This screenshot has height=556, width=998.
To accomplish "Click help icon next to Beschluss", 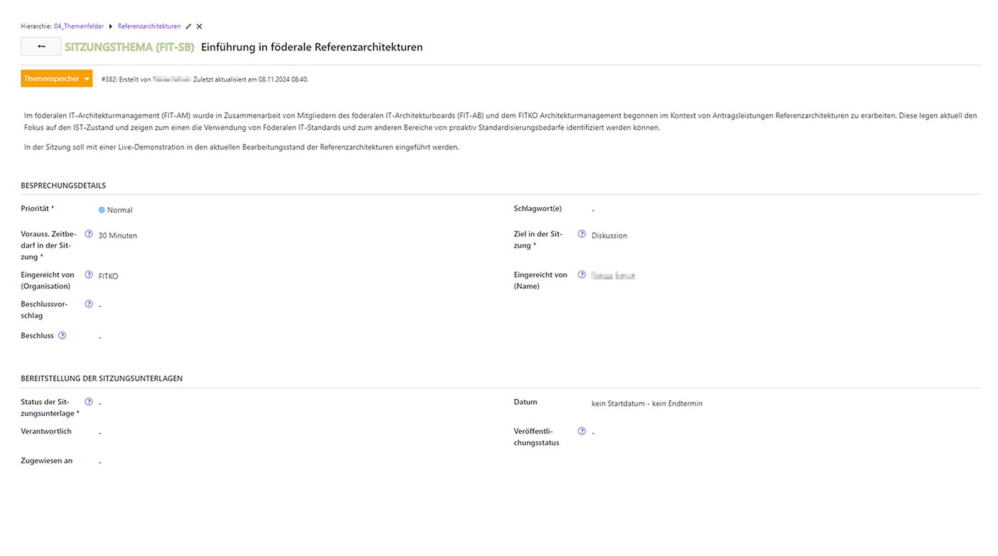I will tap(62, 335).
